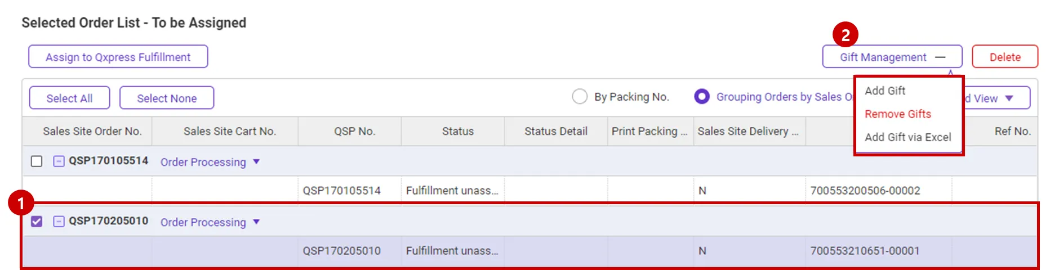Click the Status column header
This screenshot has height=270, width=1059.
457,132
